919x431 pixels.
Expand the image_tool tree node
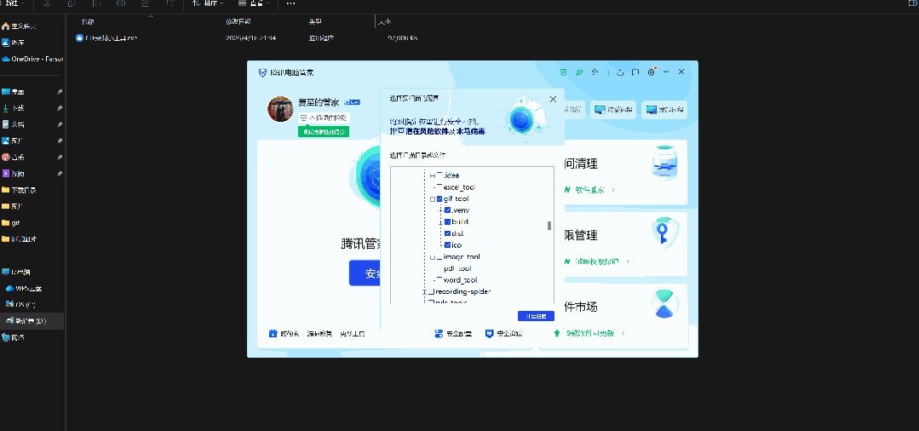tap(433, 257)
